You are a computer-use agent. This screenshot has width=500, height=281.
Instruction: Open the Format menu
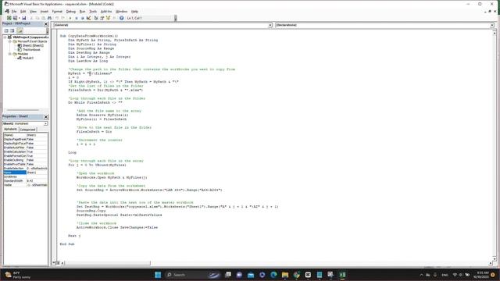pos(57,12)
